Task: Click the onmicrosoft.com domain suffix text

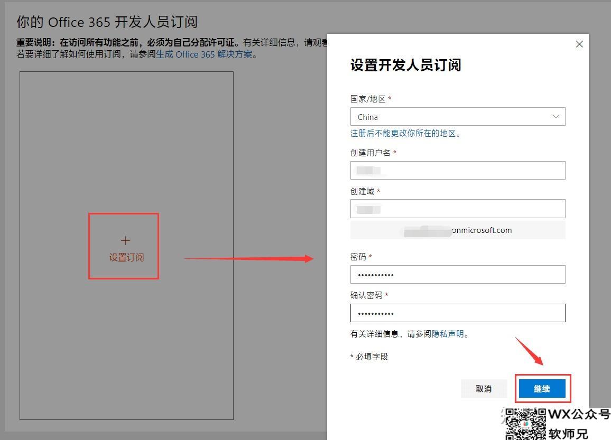Action: click(482, 230)
